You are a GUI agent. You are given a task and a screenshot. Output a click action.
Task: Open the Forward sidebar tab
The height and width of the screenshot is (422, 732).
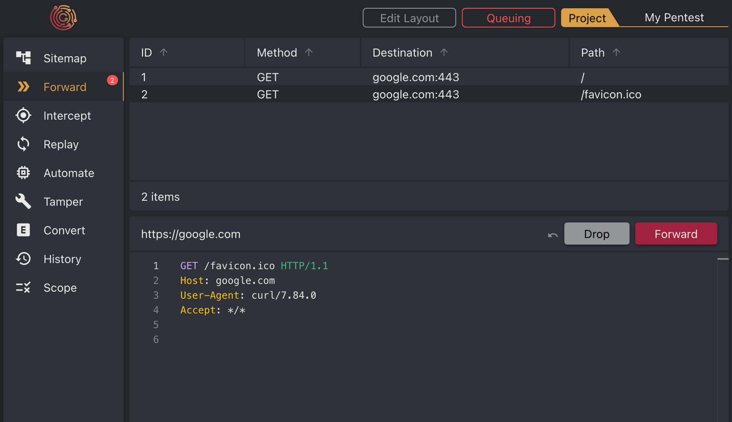coord(64,87)
